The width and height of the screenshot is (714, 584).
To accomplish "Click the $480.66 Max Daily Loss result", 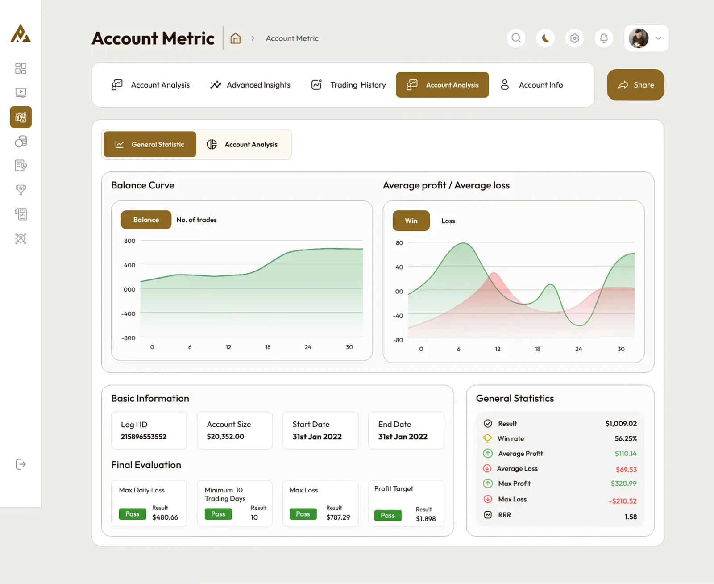I will 165,517.
